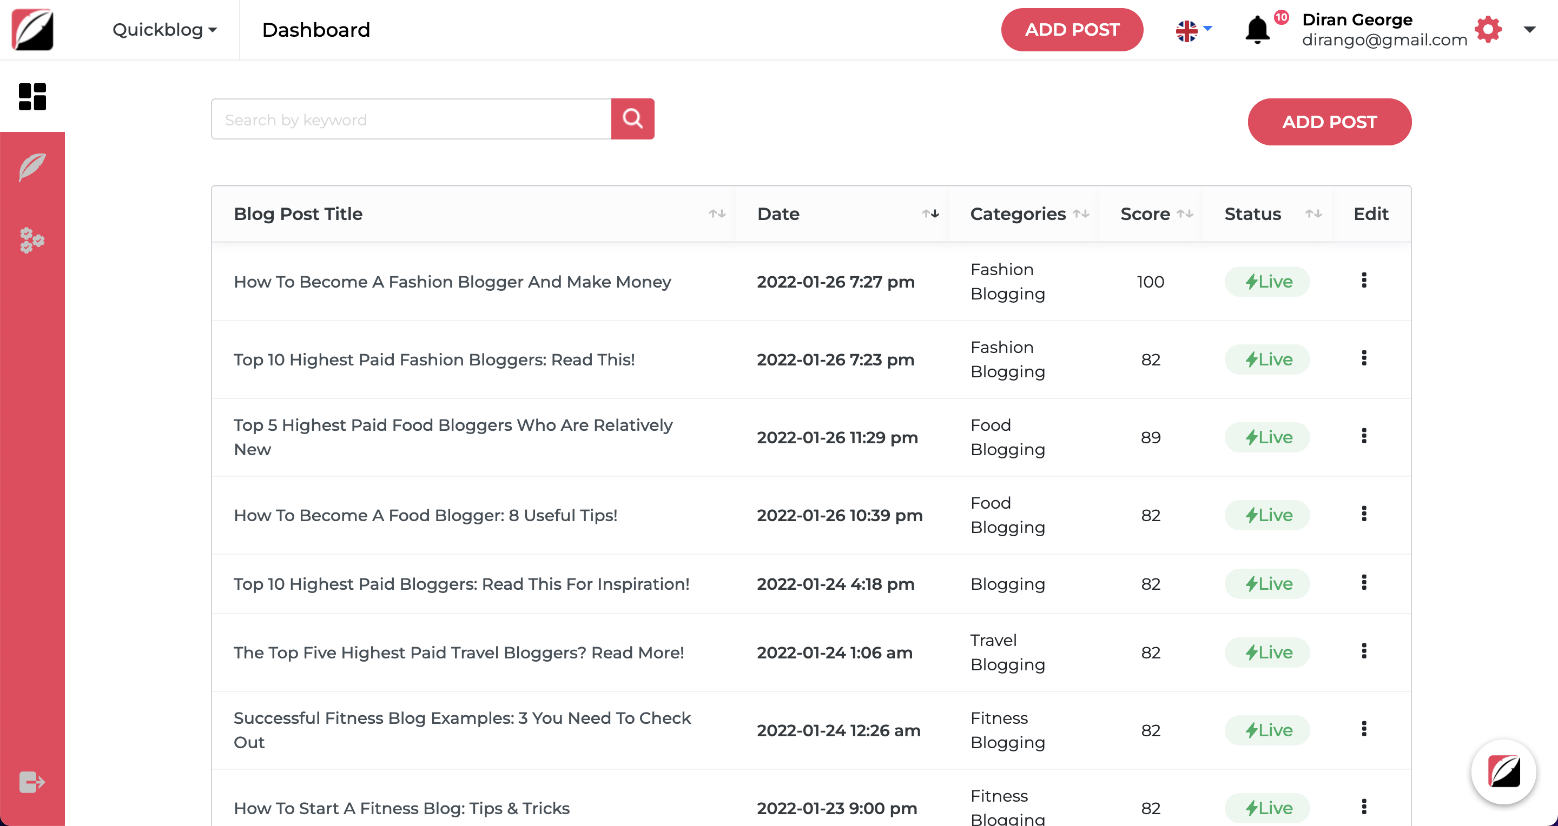Click the red search magnifier button
This screenshot has height=826, width=1558.
pyautogui.click(x=632, y=119)
